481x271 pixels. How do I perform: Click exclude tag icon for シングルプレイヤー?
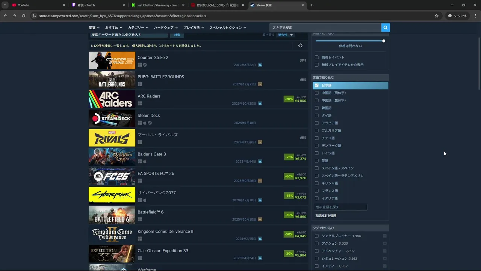pyautogui.click(x=385, y=236)
